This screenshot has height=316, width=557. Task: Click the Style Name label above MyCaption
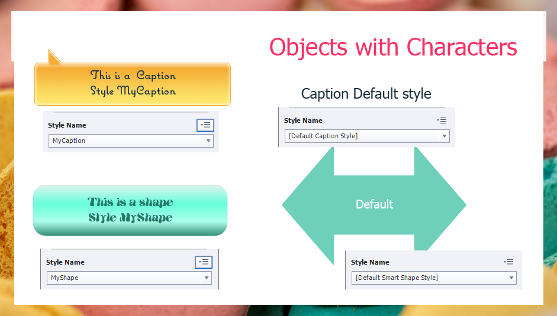(67, 125)
